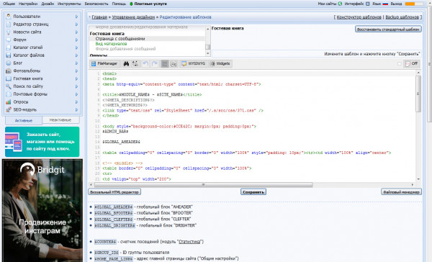
Task: Expand the Фотоальбомы submenu arrow
Action: click(76, 71)
